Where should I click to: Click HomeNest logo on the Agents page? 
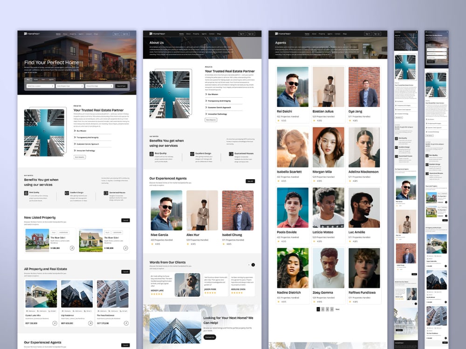(x=283, y=34)
